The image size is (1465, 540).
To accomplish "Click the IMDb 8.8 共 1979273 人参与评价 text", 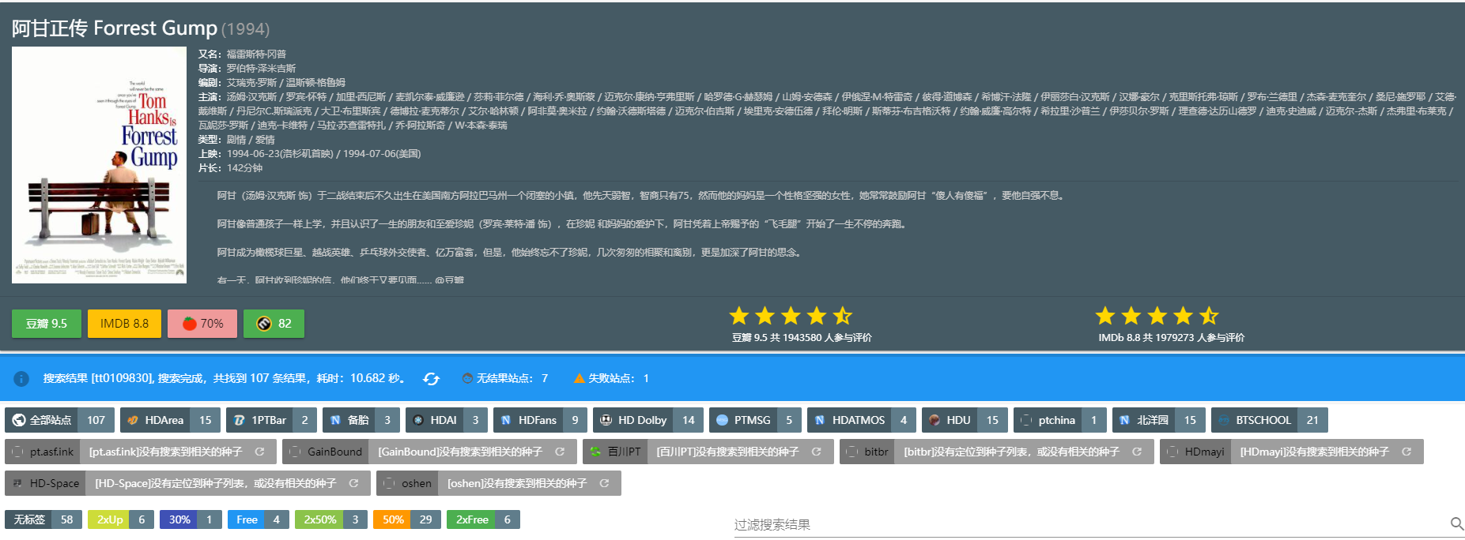I will click(1171, 338).
